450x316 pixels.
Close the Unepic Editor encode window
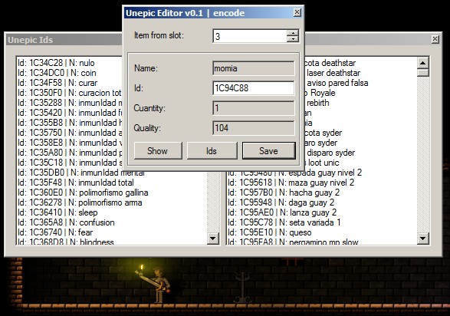click(x=297, y=12)
